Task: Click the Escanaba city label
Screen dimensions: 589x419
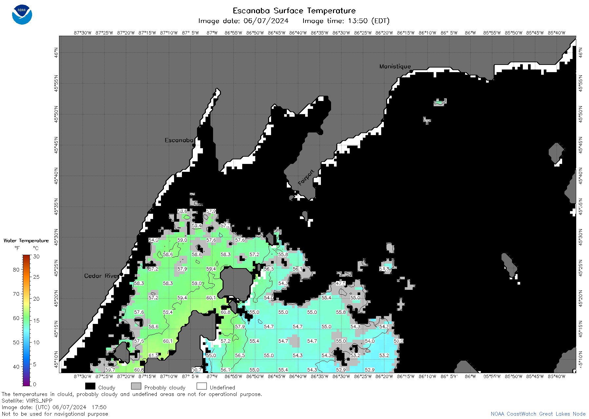Action: click(179, 140)
